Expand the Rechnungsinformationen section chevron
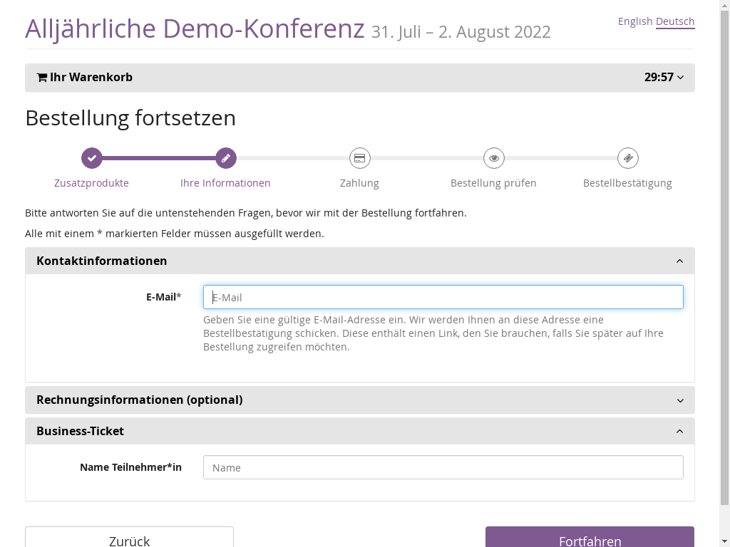The image size is (730, 547). tap(679, 400)
